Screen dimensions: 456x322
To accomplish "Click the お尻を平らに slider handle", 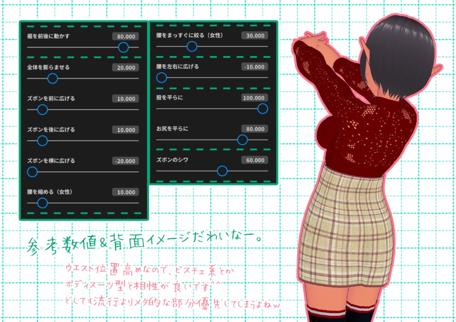I will [242, 140].
